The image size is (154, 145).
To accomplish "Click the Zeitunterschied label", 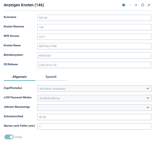I will pyautogui.click(x=13, y=116).
